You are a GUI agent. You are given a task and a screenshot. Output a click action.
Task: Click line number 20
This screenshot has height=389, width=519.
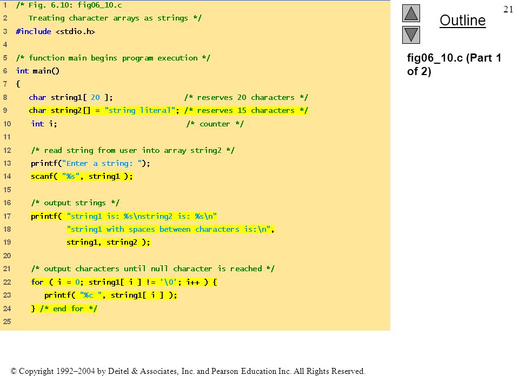coord(7,256)
